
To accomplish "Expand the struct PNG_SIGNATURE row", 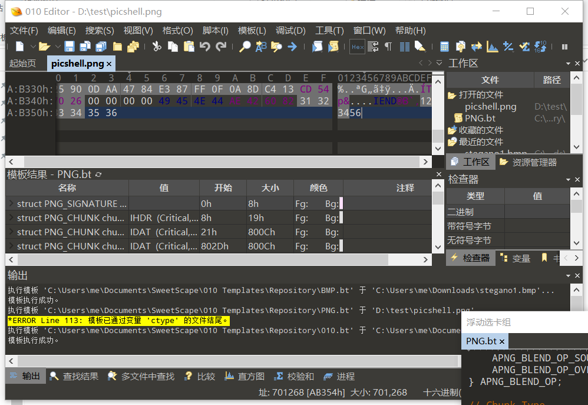I will tap(11, 203).
